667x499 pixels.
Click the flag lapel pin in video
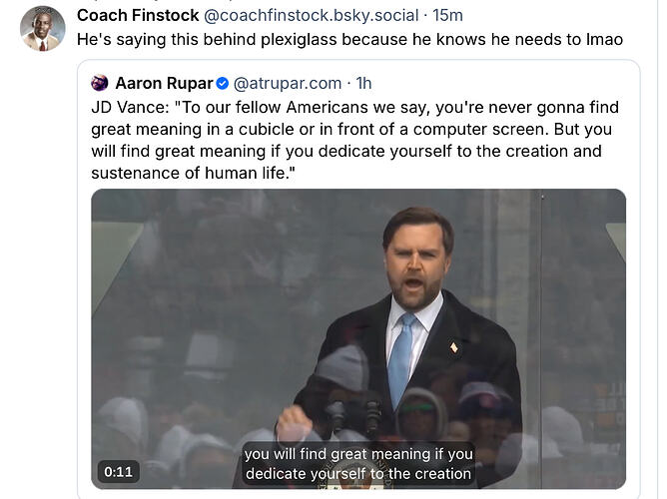pos(454,348)
